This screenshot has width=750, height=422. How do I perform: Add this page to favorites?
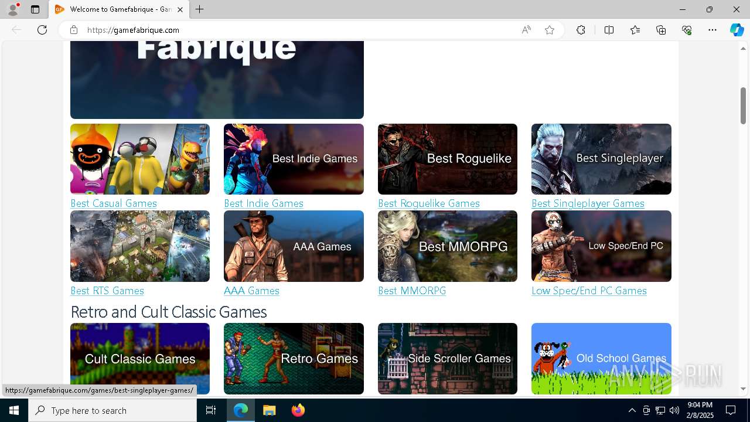[550, 30]
